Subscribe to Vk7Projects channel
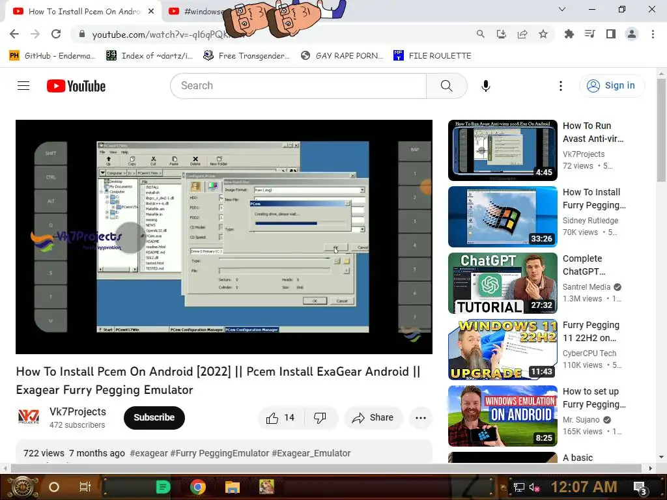Image resolution: width=667 pixels, height=500 pixels. 154,417
